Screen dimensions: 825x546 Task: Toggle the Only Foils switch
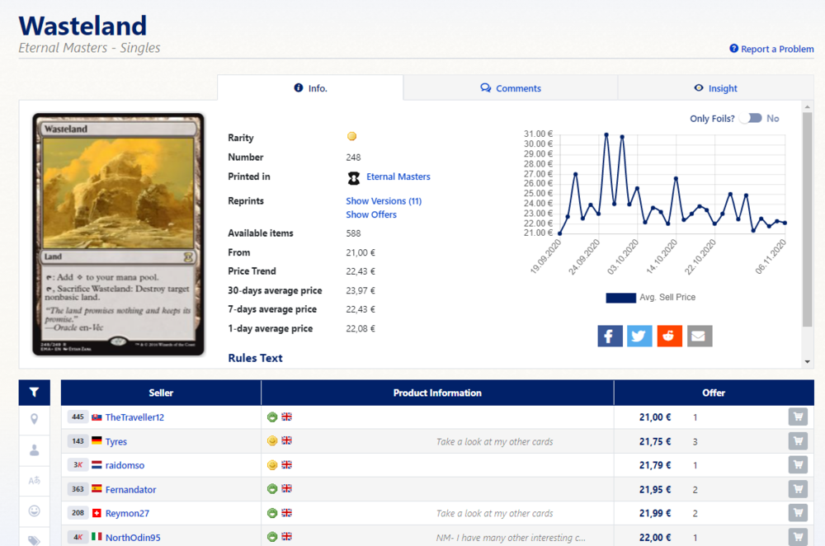(750, 119)
